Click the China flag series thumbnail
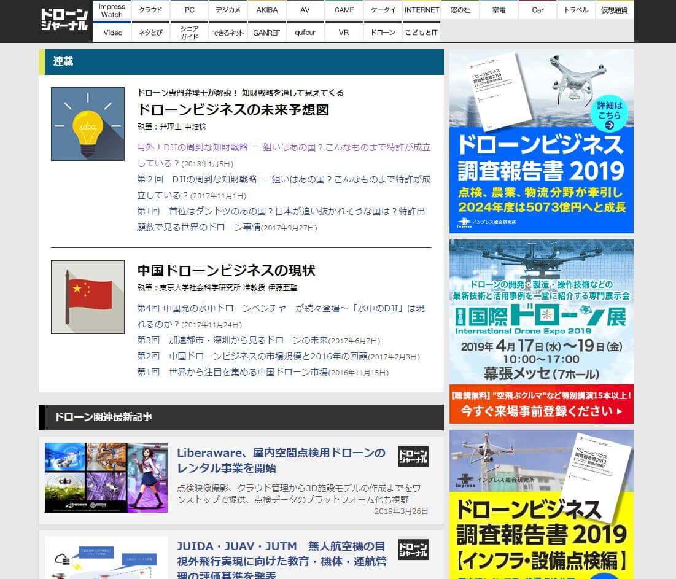Viewport: 676px width, 579px height. click(88, 297)
